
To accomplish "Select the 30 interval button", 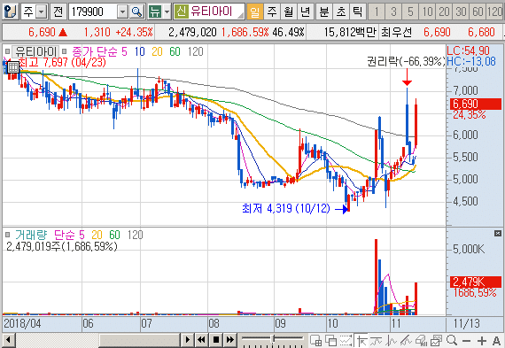I will 461,12.
